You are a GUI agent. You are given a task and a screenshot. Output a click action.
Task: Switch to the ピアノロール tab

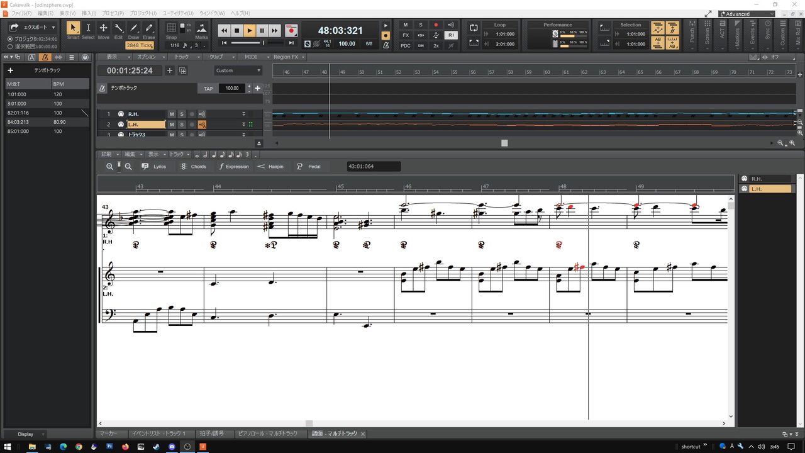[268, 433]
